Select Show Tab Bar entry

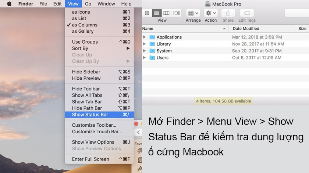(x=99, y=101)
